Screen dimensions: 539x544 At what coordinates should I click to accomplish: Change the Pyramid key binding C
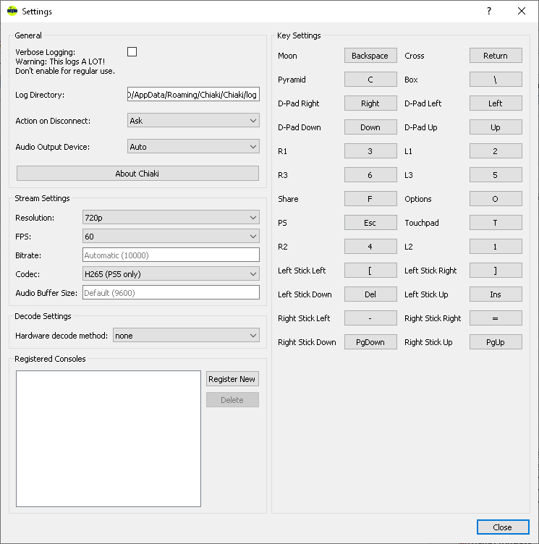(370, 80)
